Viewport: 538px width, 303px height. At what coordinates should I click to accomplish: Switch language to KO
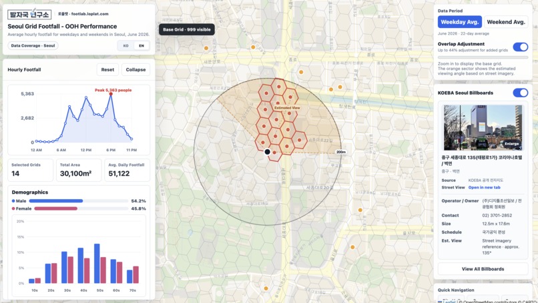(x=126, y=45)
